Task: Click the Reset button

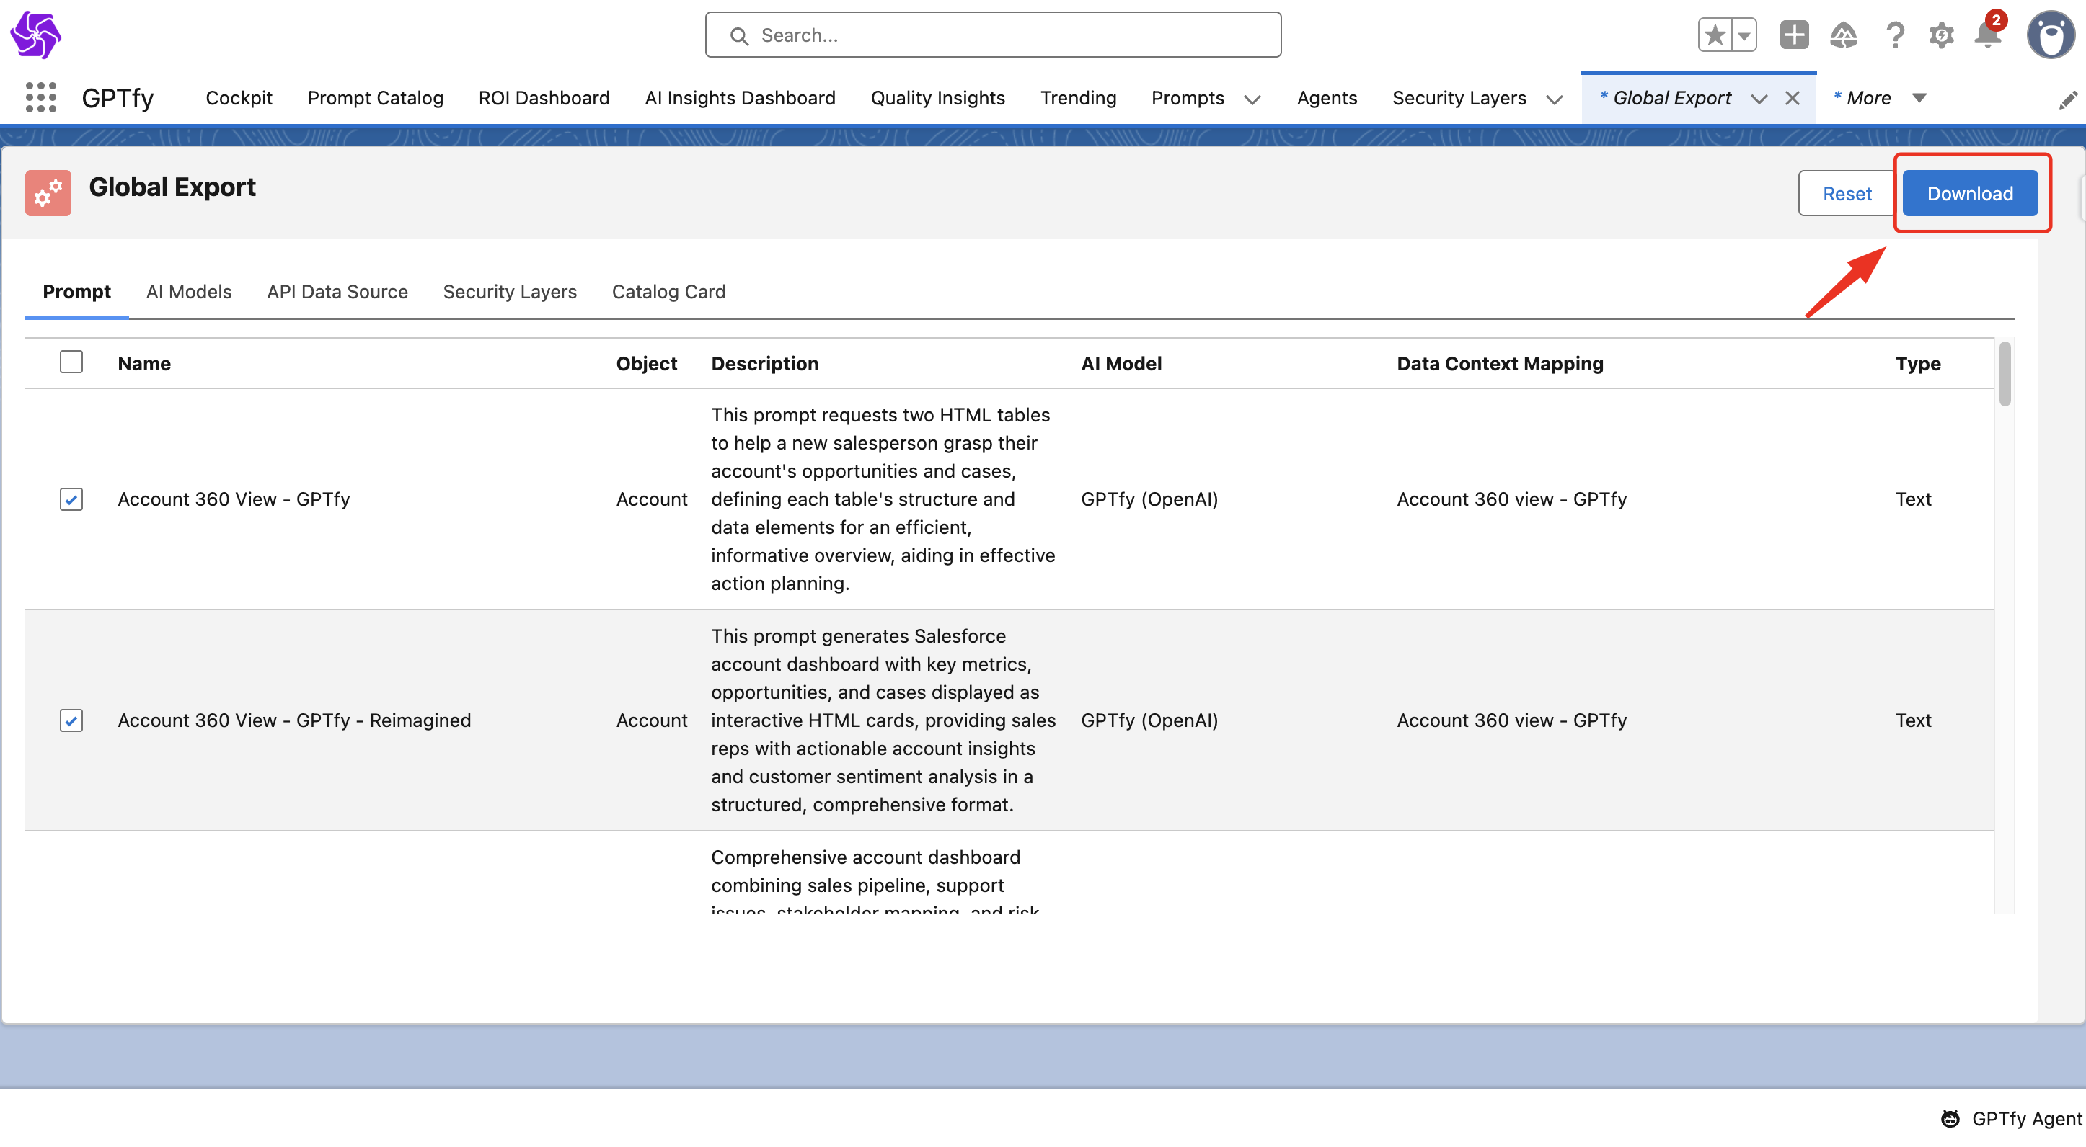Action: (1847, 193)
